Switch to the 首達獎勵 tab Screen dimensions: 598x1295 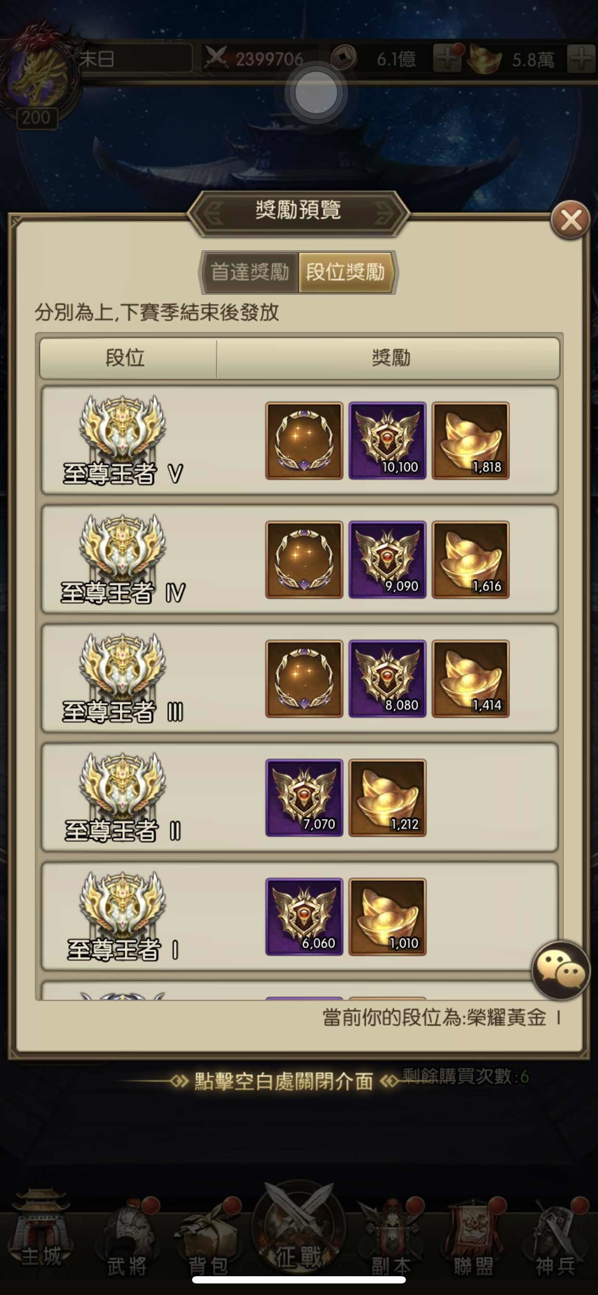[x=250, y=272]
